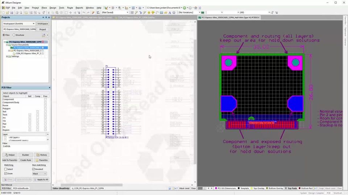The width and height of the screenshot is (348, 195).
Task: Open the File menu
Action: (13, 8)
